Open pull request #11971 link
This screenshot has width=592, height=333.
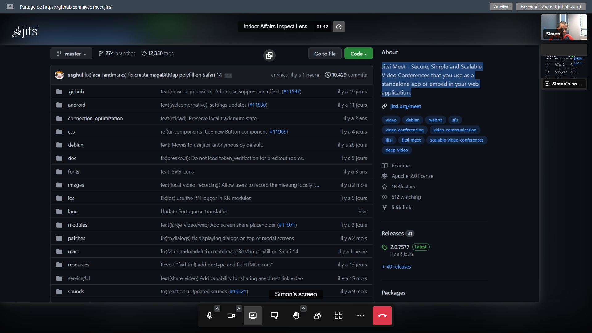pos(287,225)
